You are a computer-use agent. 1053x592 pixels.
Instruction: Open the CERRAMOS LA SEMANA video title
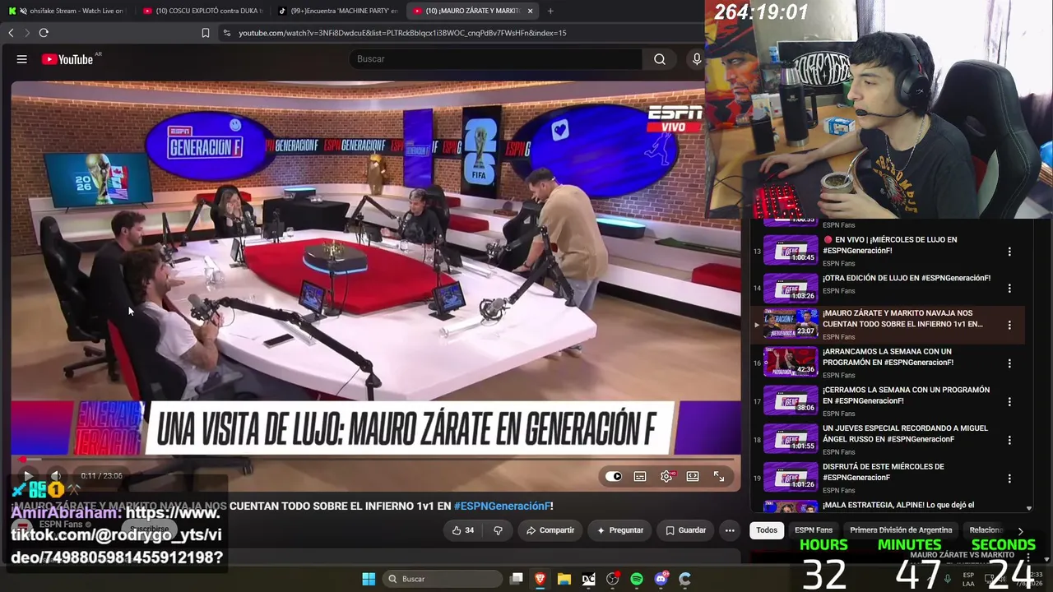click(906, 395)
